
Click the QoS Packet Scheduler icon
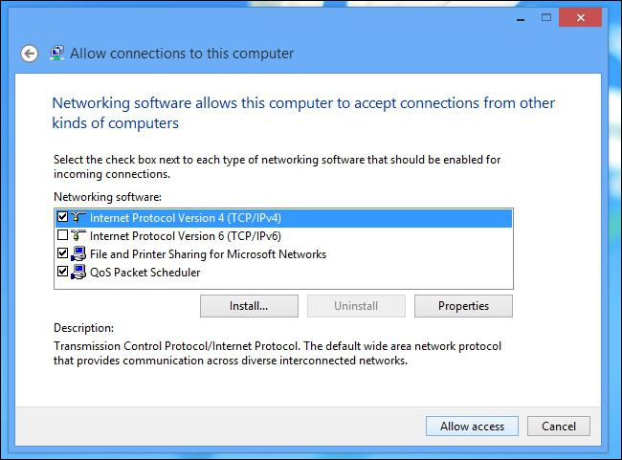click(78, 272)
